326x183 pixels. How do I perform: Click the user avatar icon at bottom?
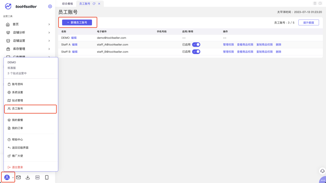[7, 177]
